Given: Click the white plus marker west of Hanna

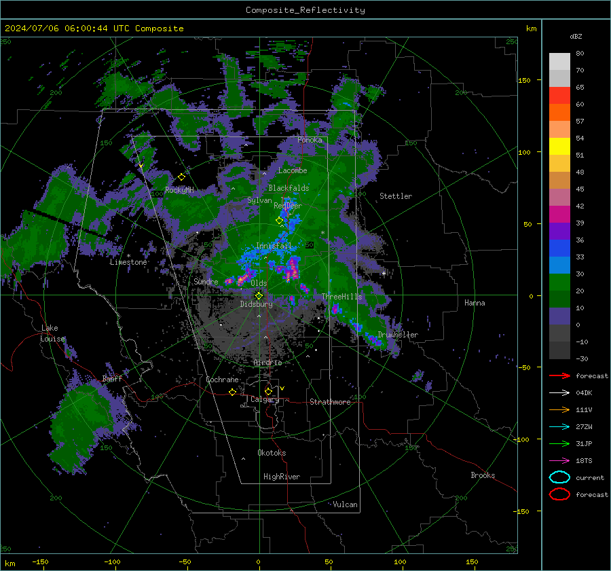Looking at the screenshot, I should 384,273.
